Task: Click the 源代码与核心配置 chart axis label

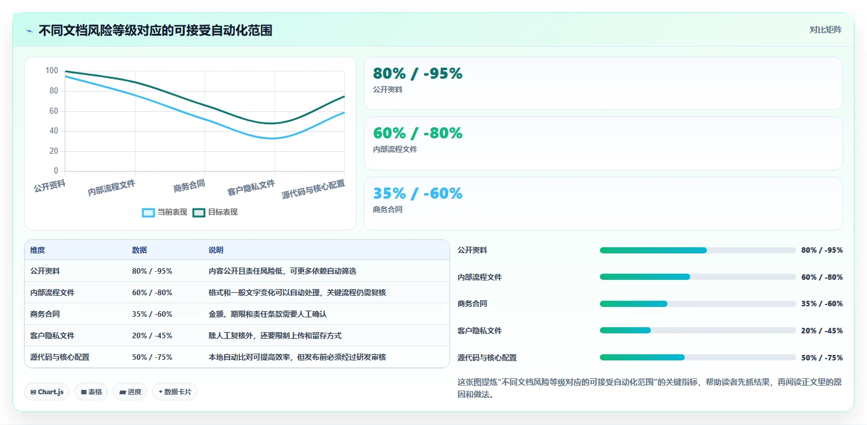Action: [x=313, y=189]
